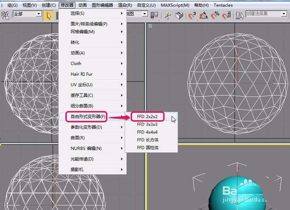Open the 视图(V) menu
Screen dimensions: 290x210
[29, 5]
